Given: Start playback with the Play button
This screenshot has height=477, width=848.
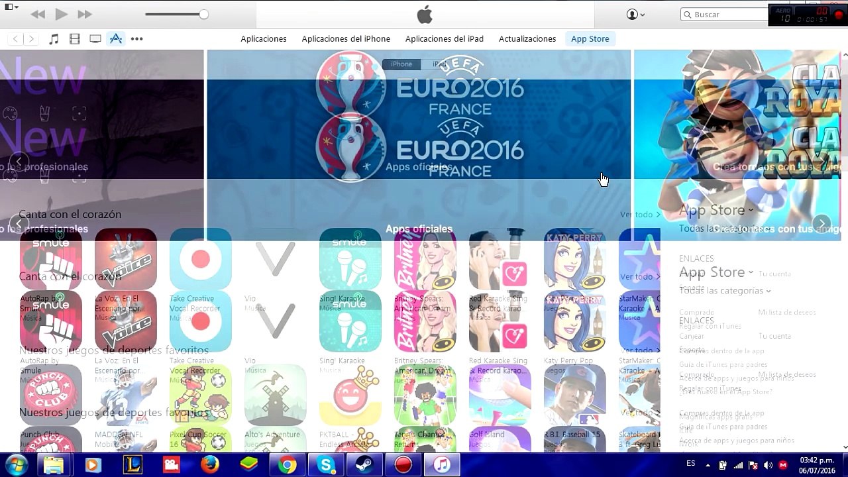Looking at the screenshot, I should click(61, 14).
